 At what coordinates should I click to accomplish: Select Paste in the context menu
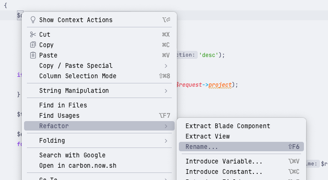[100, 55]
